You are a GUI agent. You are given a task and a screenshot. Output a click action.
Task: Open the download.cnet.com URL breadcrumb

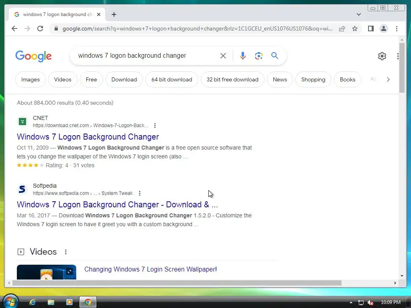coord(90,126)
